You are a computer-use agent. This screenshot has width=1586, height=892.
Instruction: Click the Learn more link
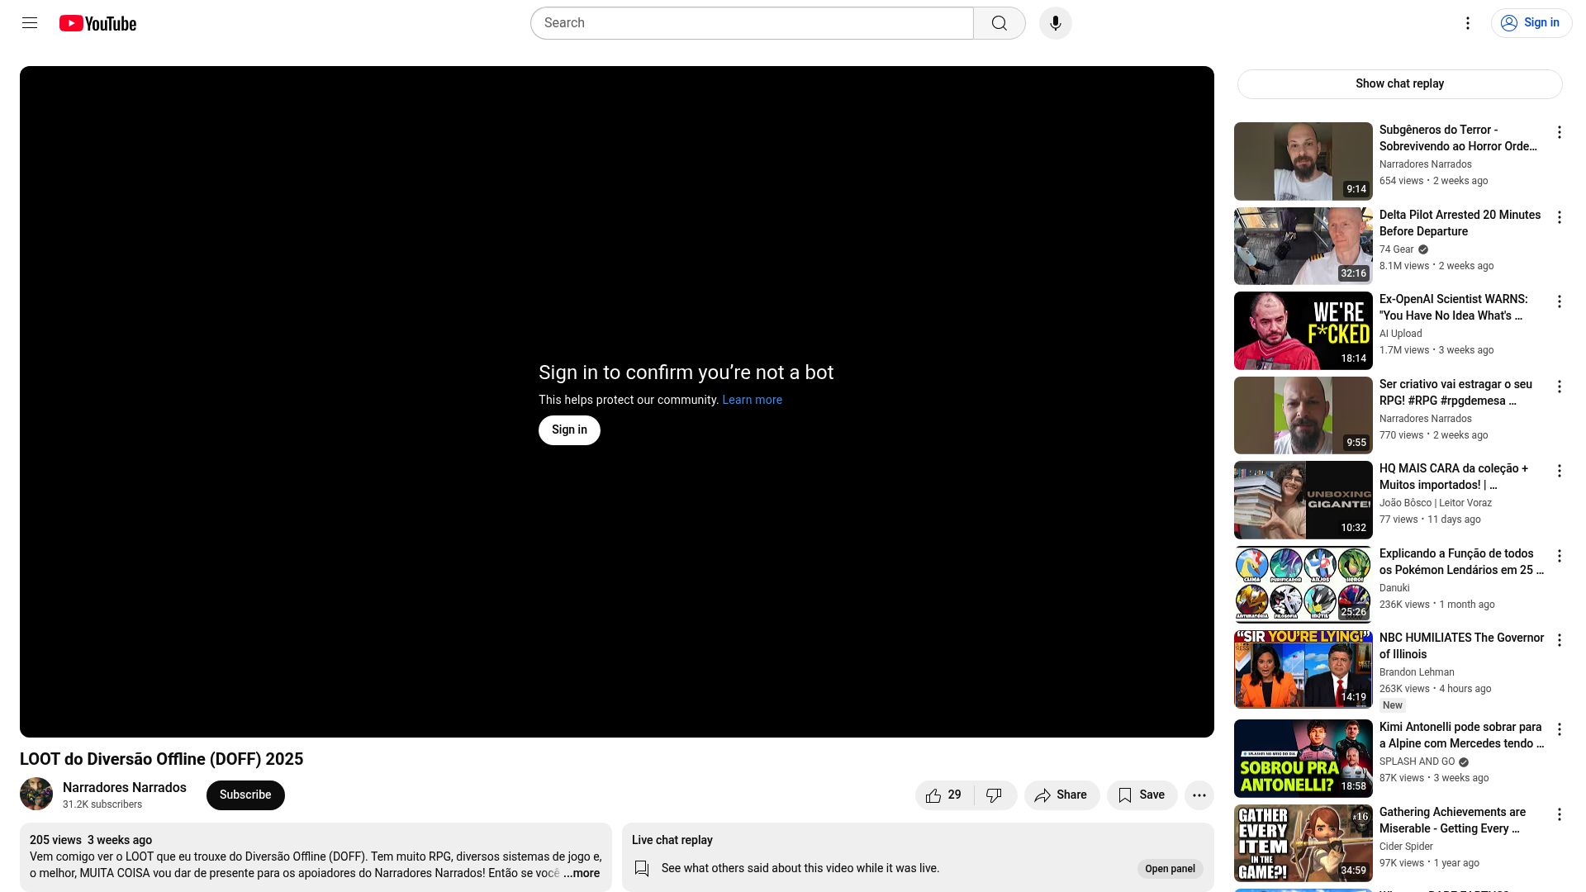point(752,400)
